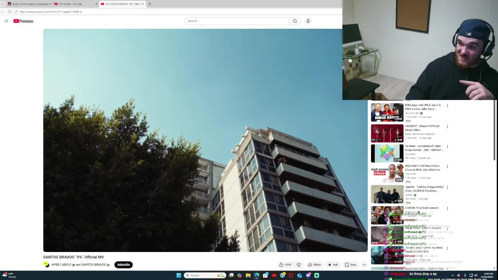
Task: Pause the SANTOS BRAVOS video player
Action: pos(205,140)
